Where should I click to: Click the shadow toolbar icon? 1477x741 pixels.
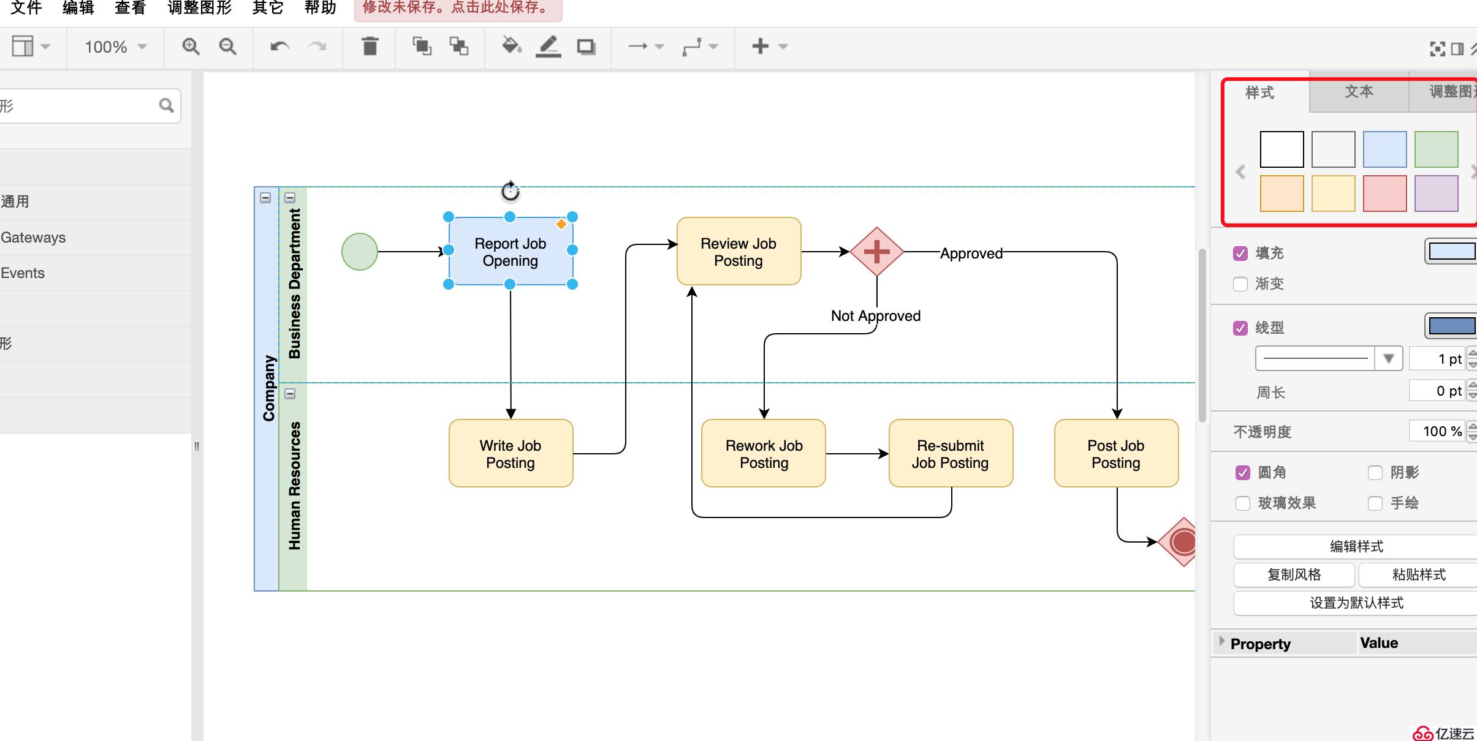586,47
